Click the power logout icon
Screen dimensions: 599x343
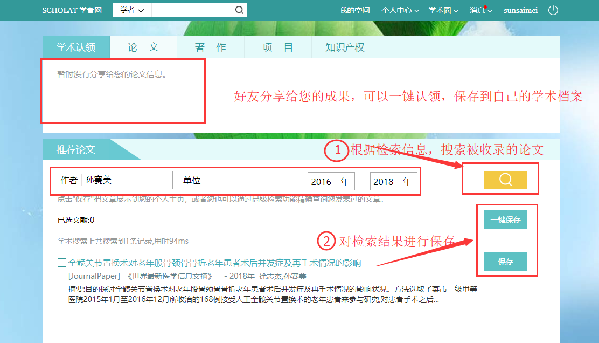point(553,10)
